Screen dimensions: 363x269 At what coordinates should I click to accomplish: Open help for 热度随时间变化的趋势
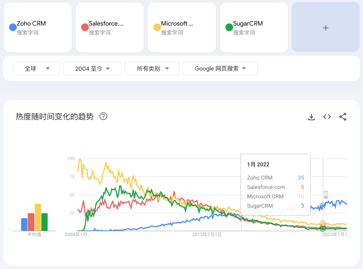pyautogui.click(x=104, y=116)
